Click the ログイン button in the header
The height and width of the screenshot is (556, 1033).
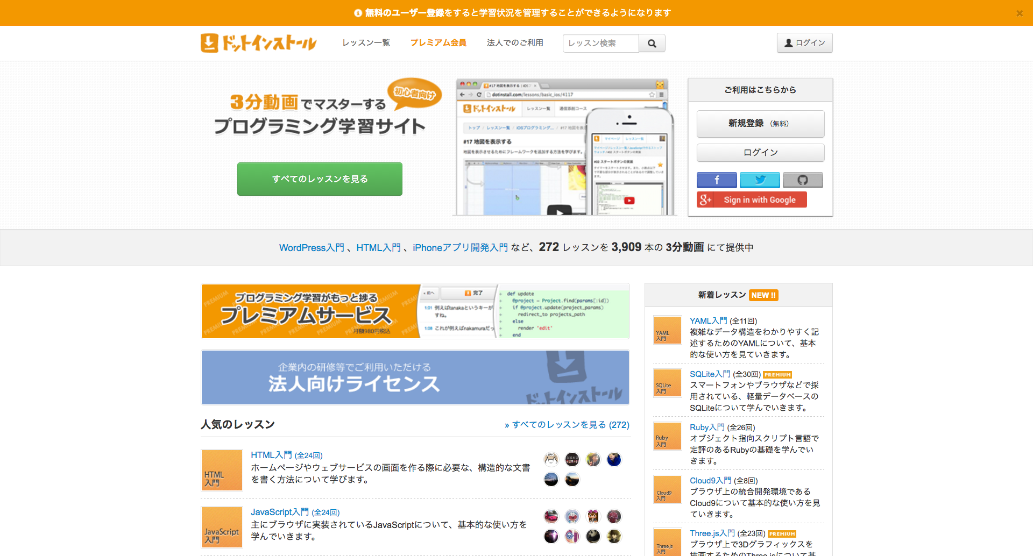point(804,43)
